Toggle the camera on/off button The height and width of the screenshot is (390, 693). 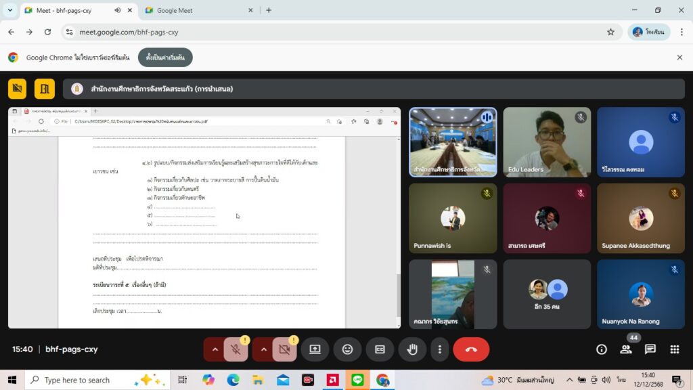(x=284, y=349)
